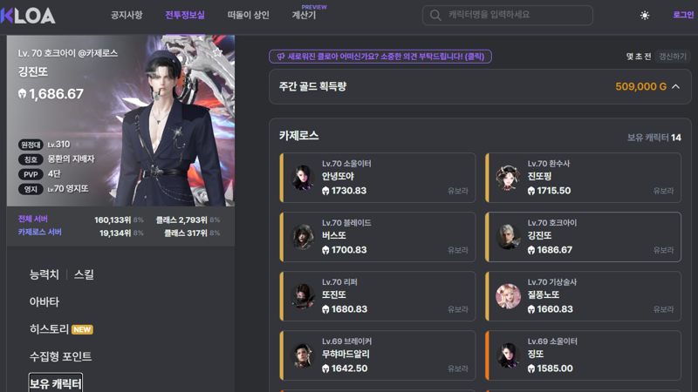Toggle light/dark theme sun icon

click(x=645, y=16)
